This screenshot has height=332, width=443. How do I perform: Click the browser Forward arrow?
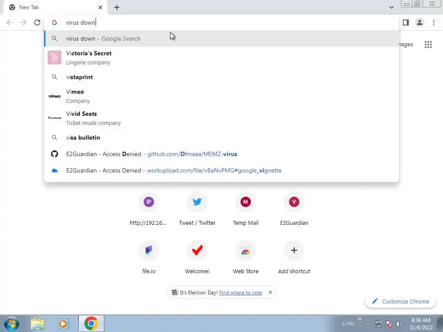coord(23,22)
